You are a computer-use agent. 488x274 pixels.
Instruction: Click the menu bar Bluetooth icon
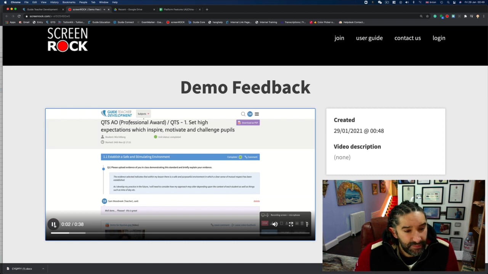point(414,2)
